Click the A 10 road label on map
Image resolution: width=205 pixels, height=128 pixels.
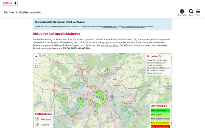[x=136, y=124]
